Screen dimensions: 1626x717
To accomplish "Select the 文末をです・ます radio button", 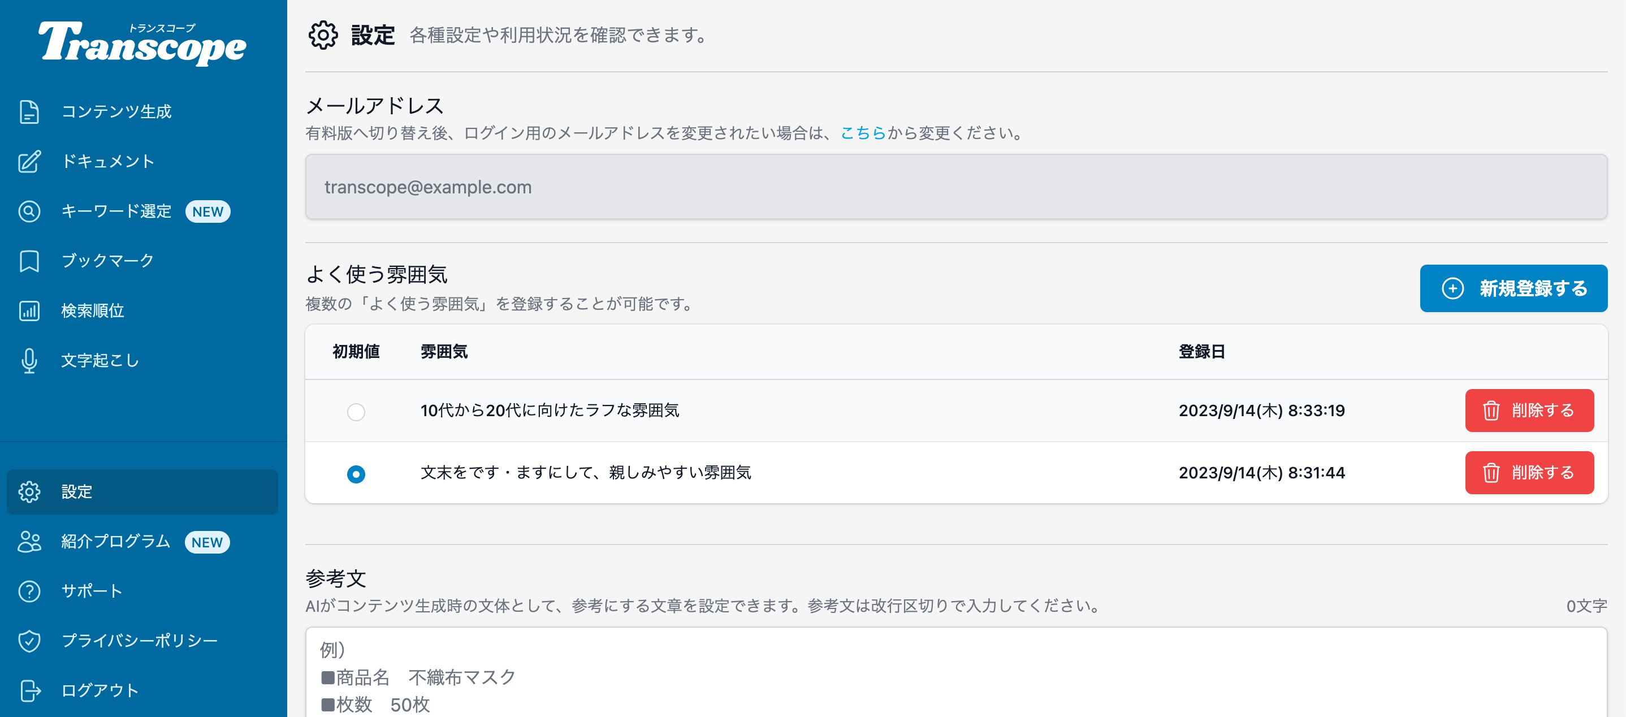I will click(x=356, y=474).
